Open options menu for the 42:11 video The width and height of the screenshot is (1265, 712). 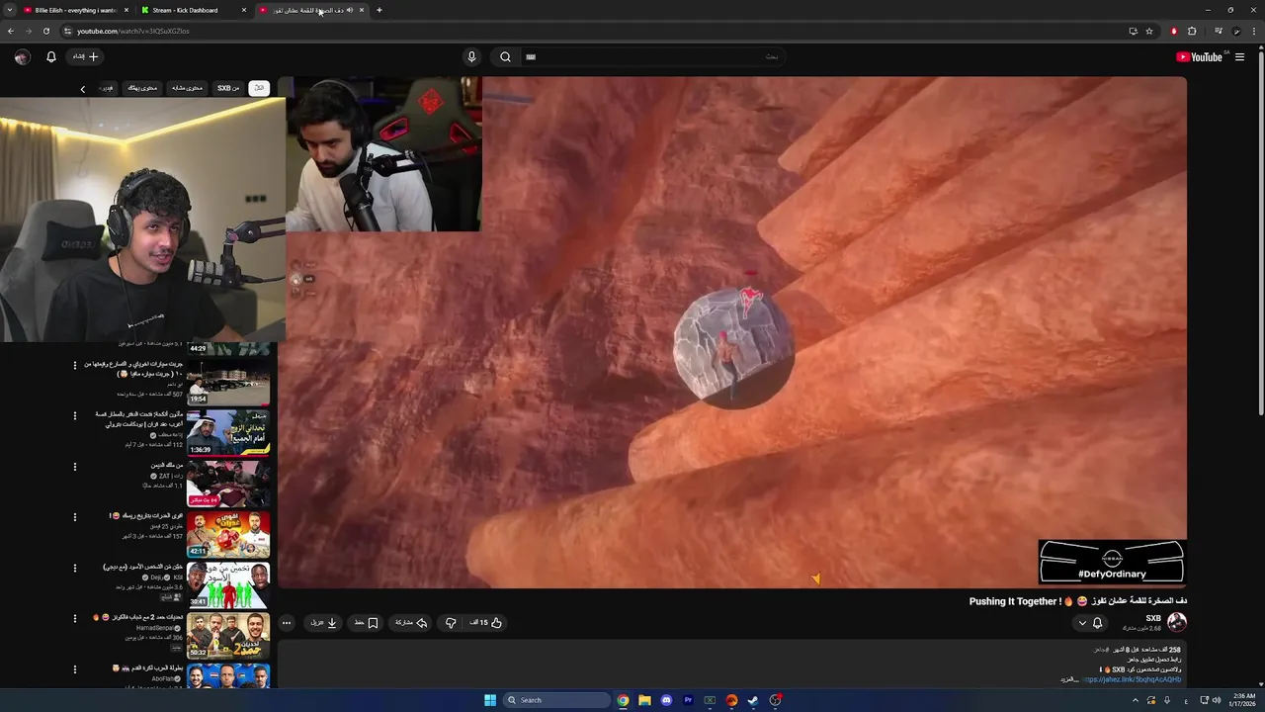point(74,517)
